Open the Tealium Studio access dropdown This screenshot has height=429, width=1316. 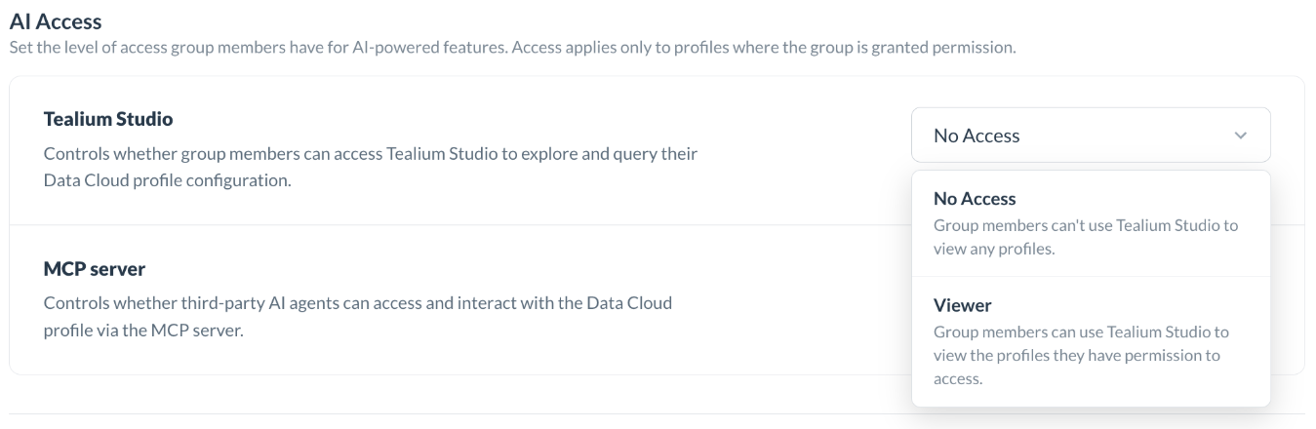[x=1091, y=135]
